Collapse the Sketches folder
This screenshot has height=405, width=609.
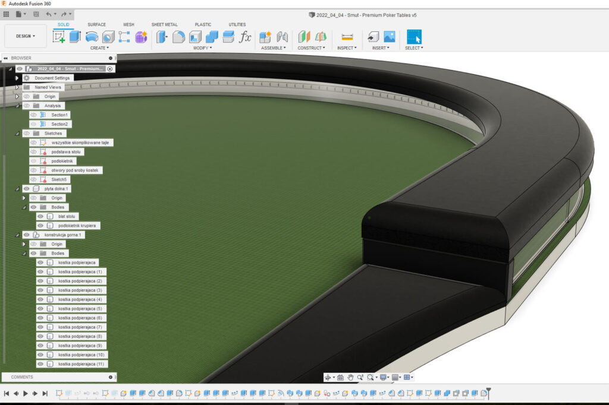17,134
